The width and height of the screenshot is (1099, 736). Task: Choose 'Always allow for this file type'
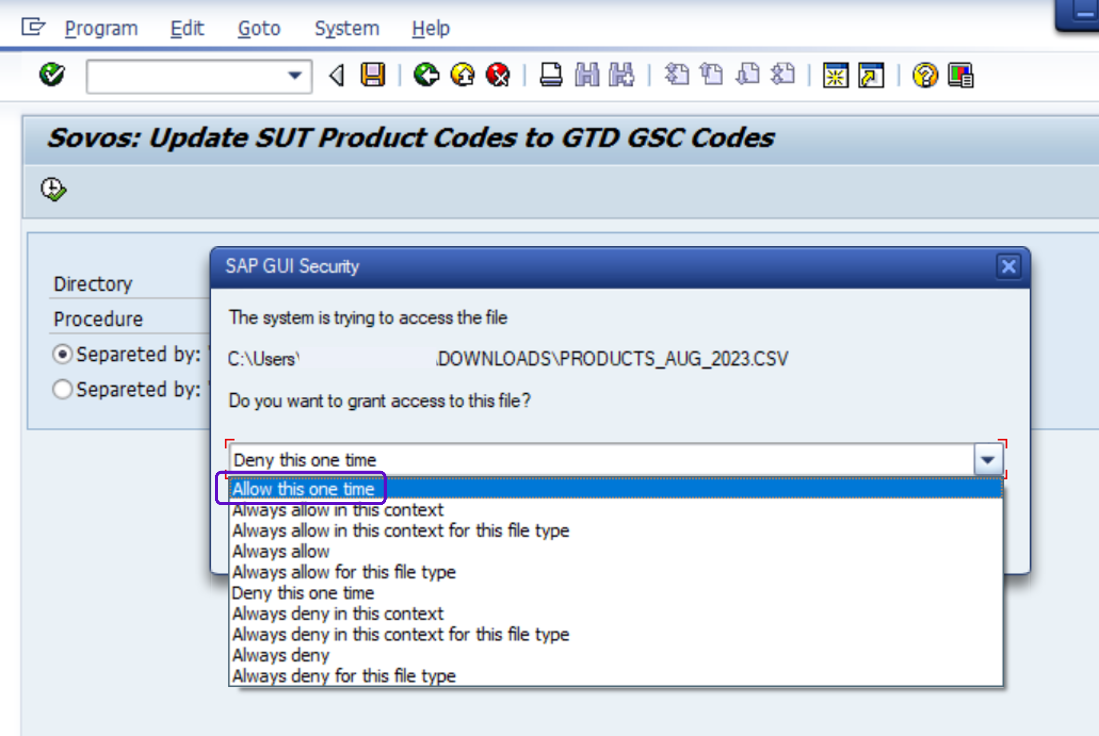pos(344,572)
